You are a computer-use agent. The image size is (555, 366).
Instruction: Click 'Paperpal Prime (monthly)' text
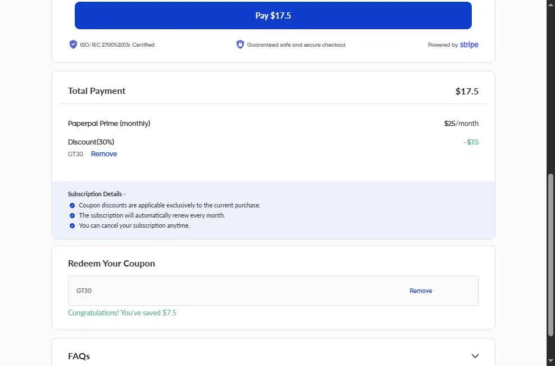coord(109,124)
